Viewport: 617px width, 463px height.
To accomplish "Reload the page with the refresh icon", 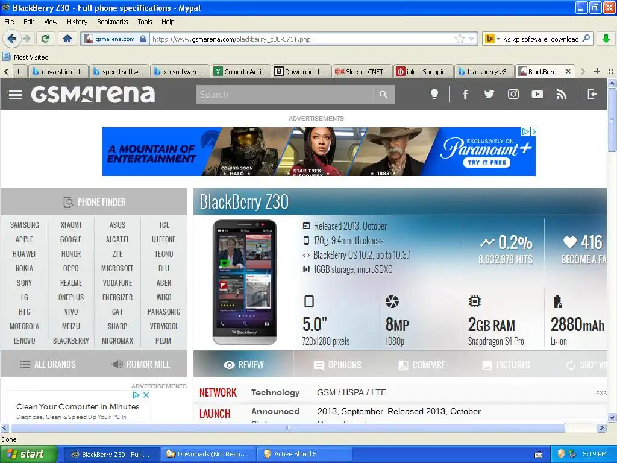I will point(46,39).
